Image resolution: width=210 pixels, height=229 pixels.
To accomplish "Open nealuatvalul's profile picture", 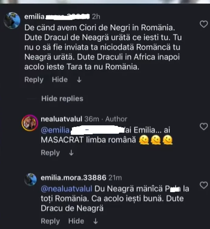I will (29, 123).
